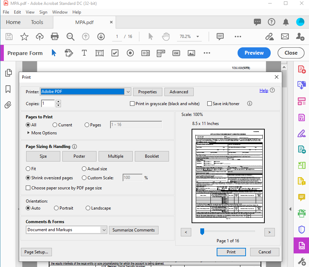The height and width of the screenshot is (267, 309).
Task: Send file by email envelope icon
Action: click(285, 37)
